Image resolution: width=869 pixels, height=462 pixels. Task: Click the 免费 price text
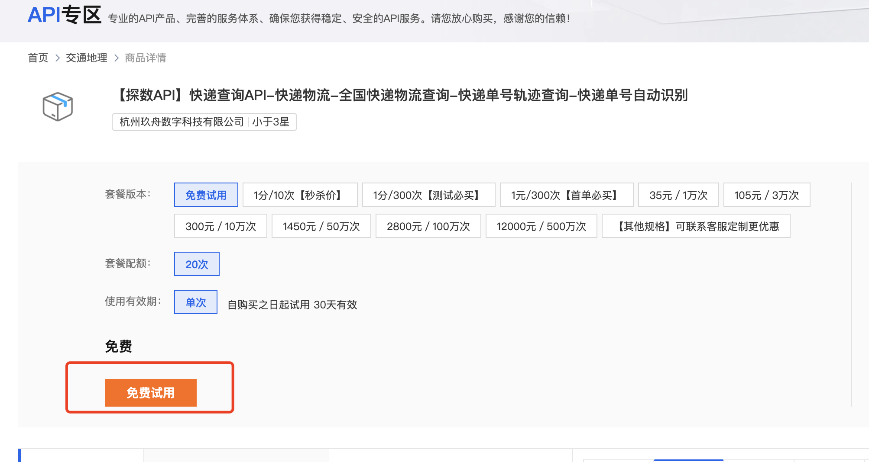click(x=118, y=346)
